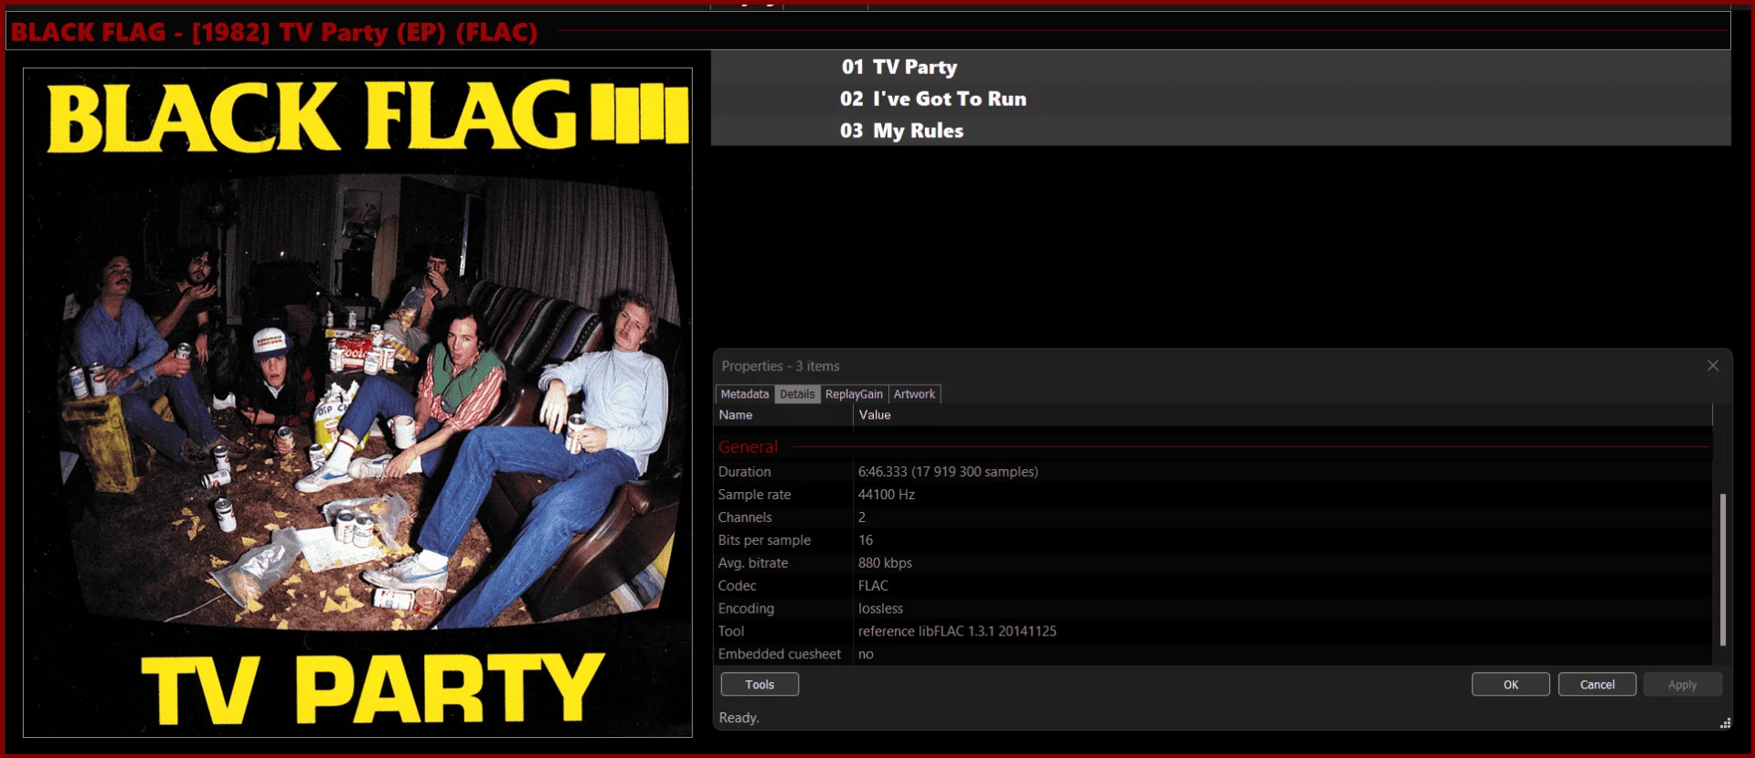Click the Tools button
This screenshot has width=1755, height=758.
[x=760, y=684]
